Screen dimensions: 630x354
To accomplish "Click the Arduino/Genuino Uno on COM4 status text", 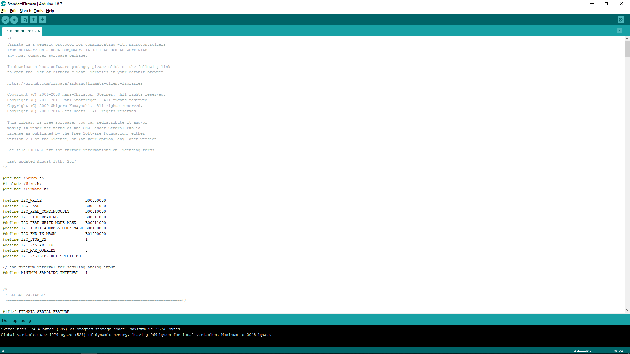I will pos(598,351).
